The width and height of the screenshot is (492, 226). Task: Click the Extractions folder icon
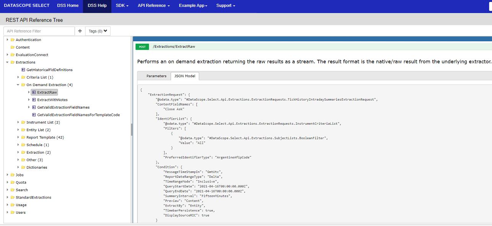[12, 62]
